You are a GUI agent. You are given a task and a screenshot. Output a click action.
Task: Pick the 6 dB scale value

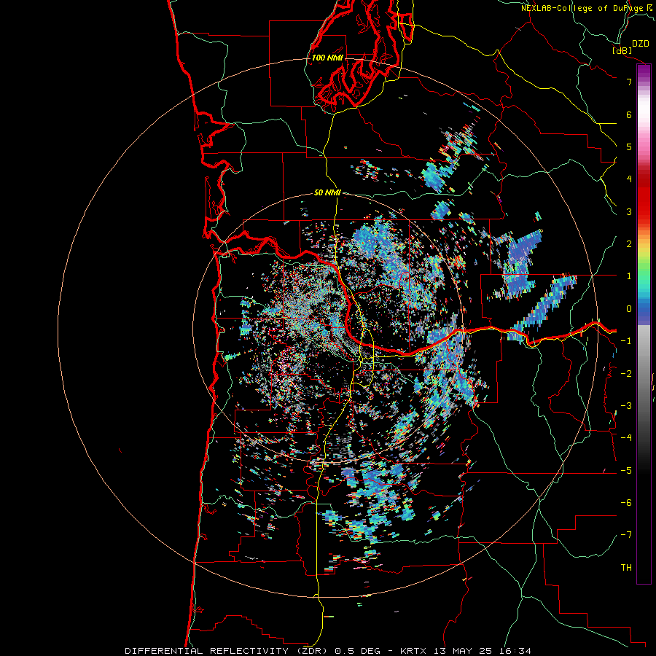(x=629, y=114)
